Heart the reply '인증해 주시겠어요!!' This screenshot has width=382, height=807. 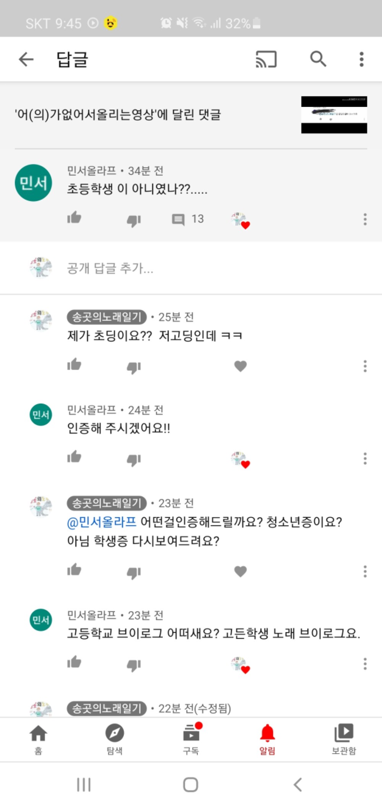click(240, 459)
